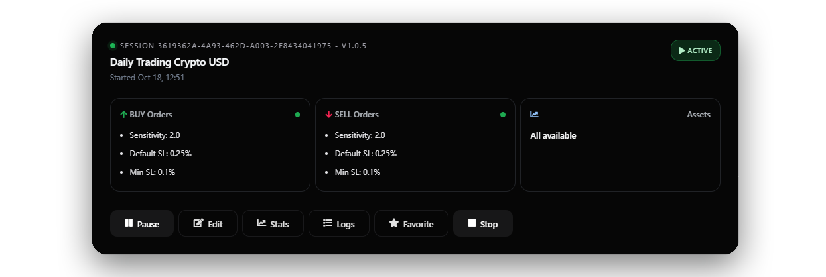The width and height of the screenshot is (826, 277).
Task: Click the square stop icon
Action: (x=472, y=223)
